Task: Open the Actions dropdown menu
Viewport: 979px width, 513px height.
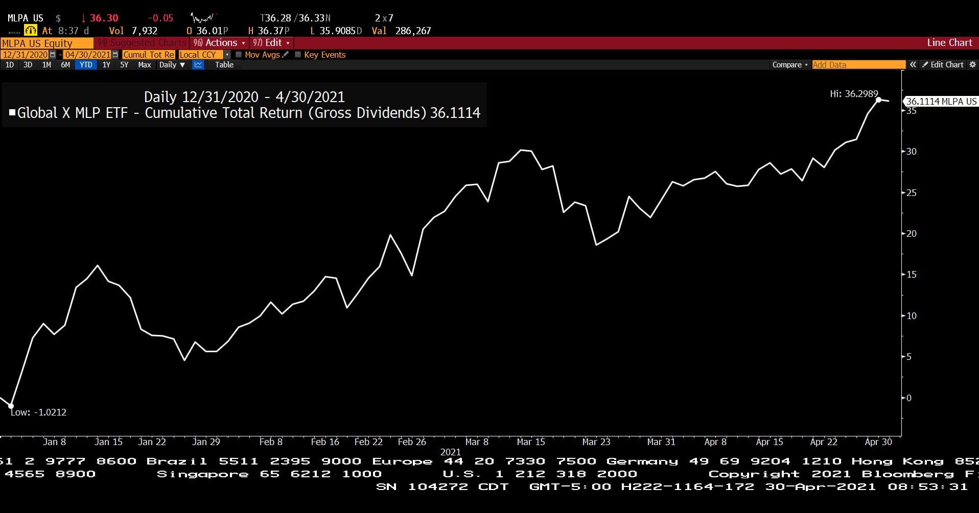Action: coord(219,43)
